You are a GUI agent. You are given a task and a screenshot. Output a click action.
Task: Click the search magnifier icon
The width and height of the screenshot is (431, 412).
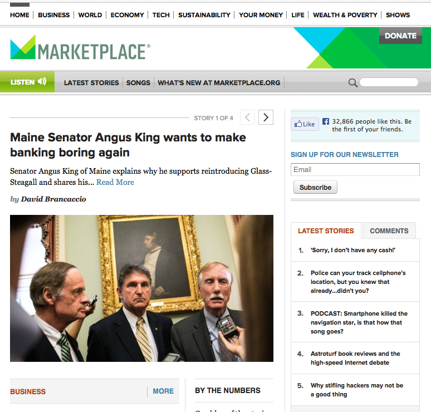[x=353, y=83]
